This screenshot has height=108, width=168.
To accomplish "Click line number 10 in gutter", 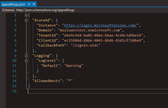I will (14, 61).
